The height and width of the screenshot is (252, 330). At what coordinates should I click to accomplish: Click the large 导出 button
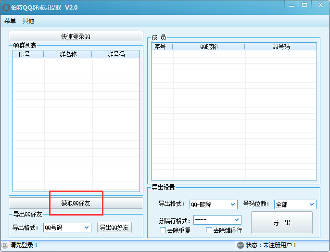click(282, 223)
